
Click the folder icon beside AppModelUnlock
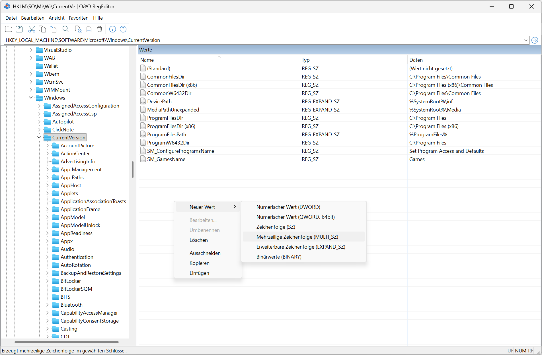[56, 225]
